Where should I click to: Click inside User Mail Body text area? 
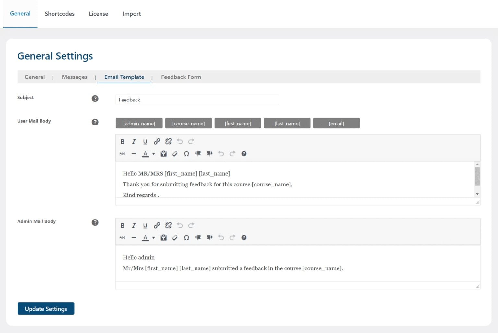295,179
